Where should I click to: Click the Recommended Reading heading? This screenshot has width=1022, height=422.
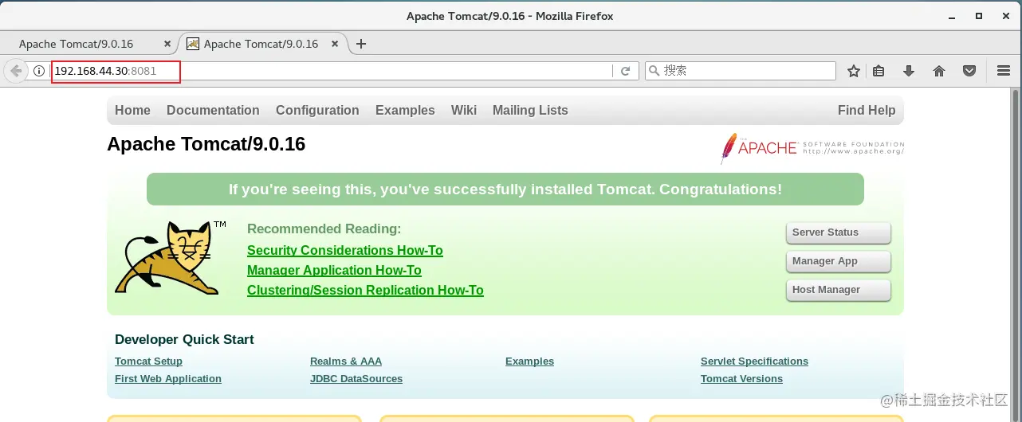pyautogui.click(x=324, y=229)
